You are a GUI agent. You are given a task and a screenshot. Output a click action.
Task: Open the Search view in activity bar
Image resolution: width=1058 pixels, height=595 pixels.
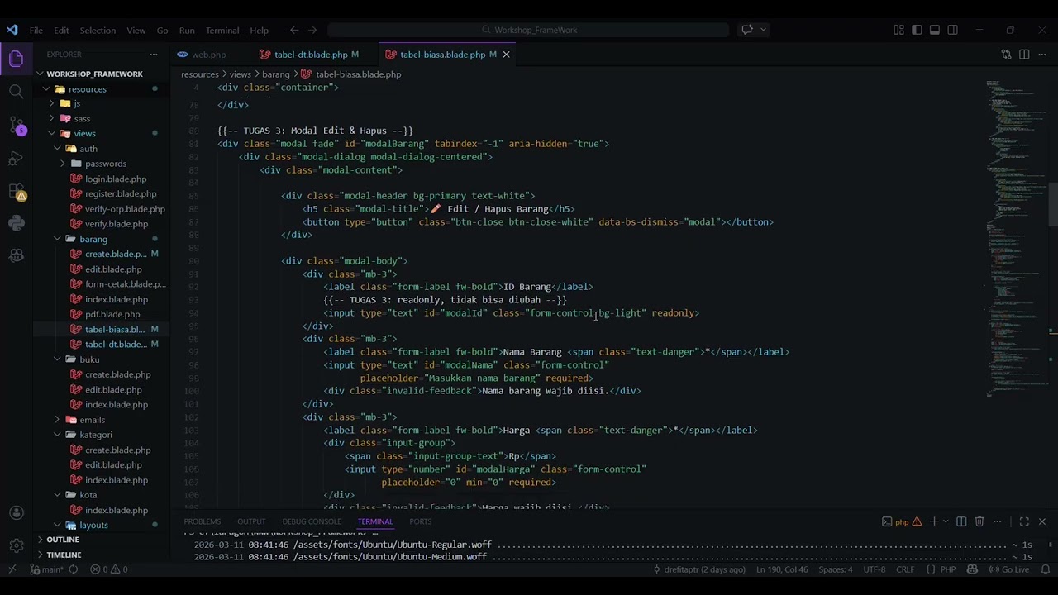click(16, 92)
